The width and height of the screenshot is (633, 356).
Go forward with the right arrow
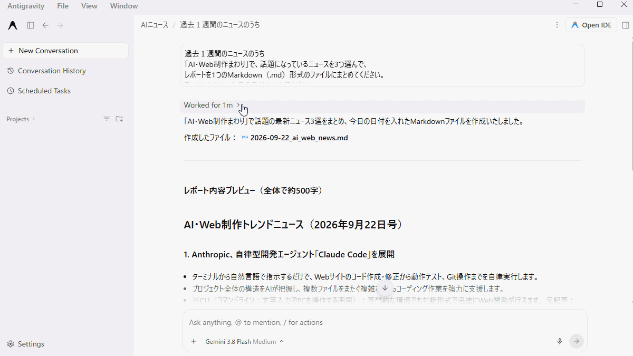click(60, 25)
